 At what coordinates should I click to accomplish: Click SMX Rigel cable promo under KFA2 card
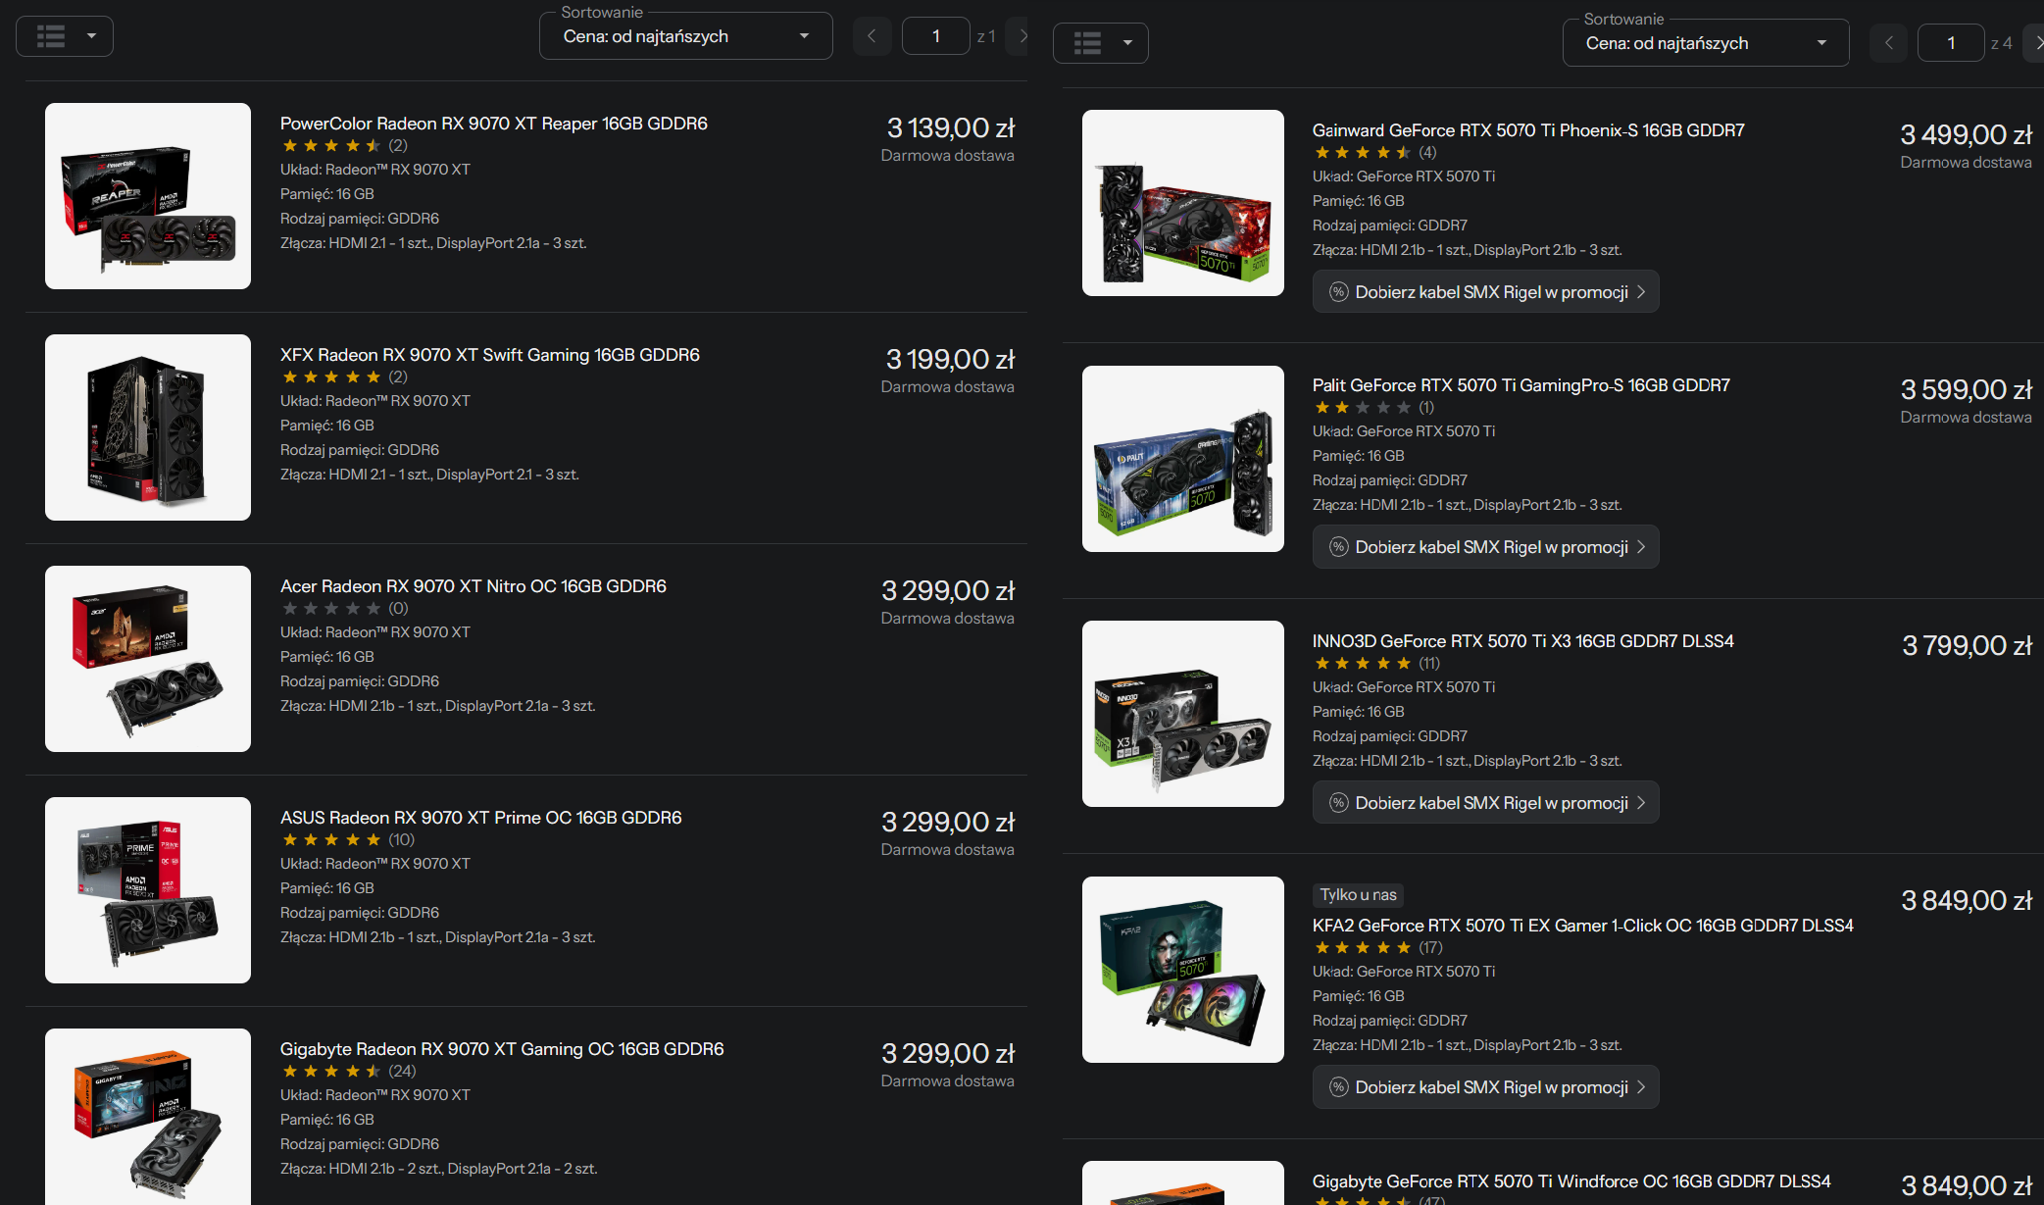1486,1087
